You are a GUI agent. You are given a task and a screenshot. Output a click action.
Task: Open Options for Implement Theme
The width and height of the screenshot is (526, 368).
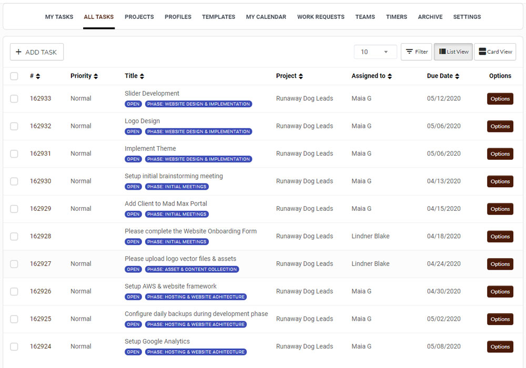coord(500,154)
